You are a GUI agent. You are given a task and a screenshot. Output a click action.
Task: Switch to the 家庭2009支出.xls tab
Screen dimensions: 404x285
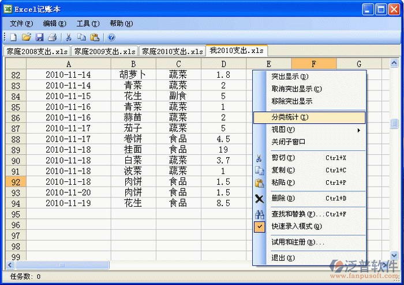(x=104, y=51)
